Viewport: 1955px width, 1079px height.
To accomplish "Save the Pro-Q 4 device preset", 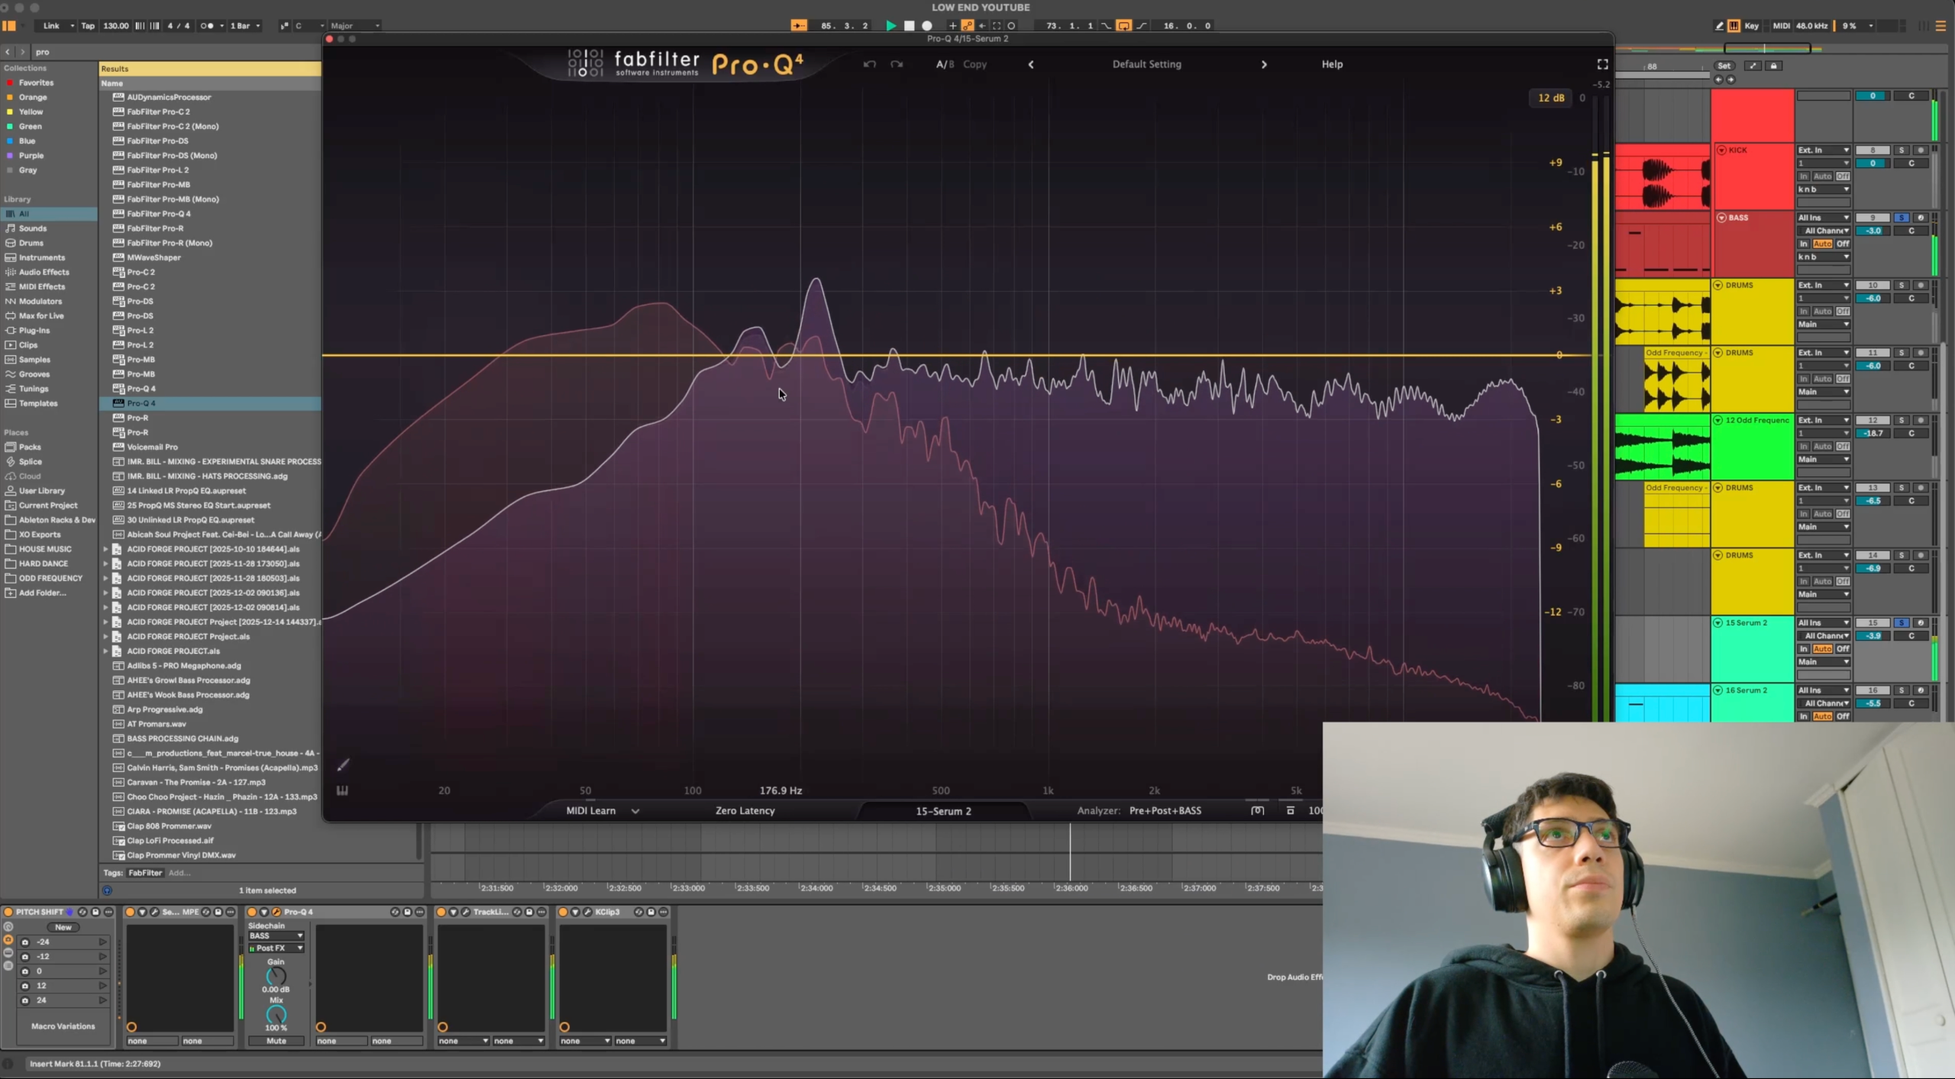I will tap(407, 912).
